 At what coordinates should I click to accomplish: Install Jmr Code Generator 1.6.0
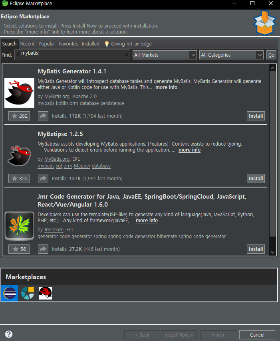tap(256, 249)
